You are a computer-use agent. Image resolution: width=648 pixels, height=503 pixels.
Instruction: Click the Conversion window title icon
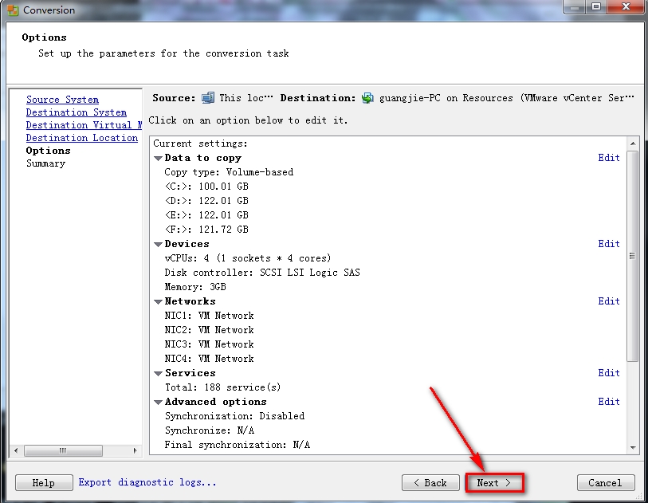coord(13,10)
